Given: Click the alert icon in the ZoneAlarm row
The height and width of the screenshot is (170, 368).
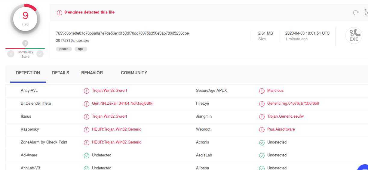Looking at the screenshot, I should pos(87,142).
